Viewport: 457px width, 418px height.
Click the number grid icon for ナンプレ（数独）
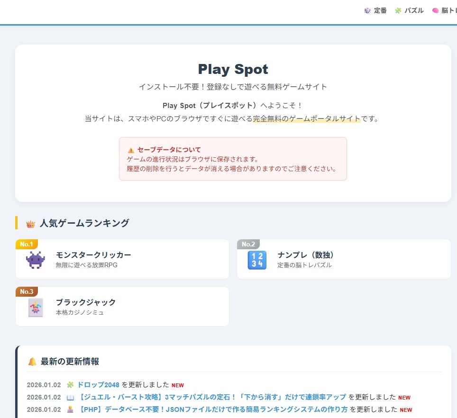[x=257, y=259]
